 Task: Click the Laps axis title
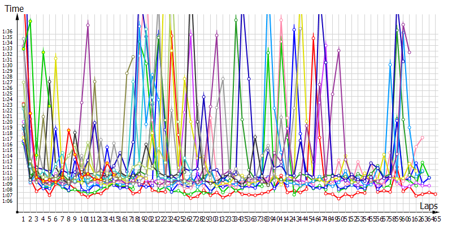(428, 207)
